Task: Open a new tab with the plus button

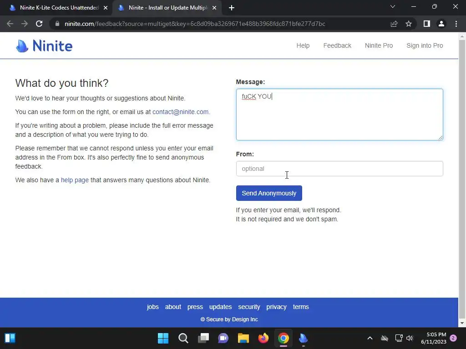Action: [232, 8]
